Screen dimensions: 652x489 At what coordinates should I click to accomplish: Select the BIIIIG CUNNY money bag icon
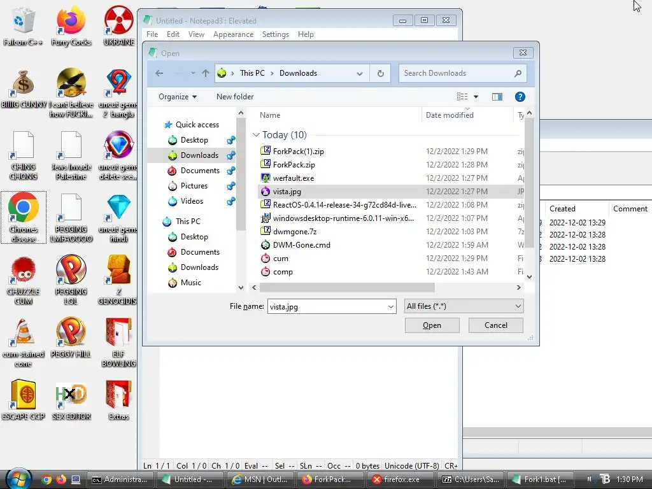coord(24,88)
